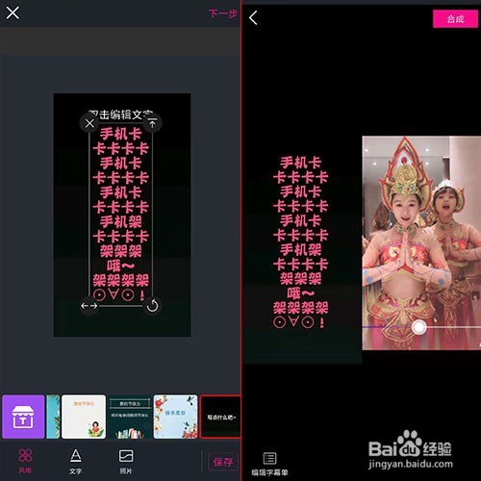Select the floral blue template thumbnail
This screenshot has width=481, height=481.
[x=175, y=417]
